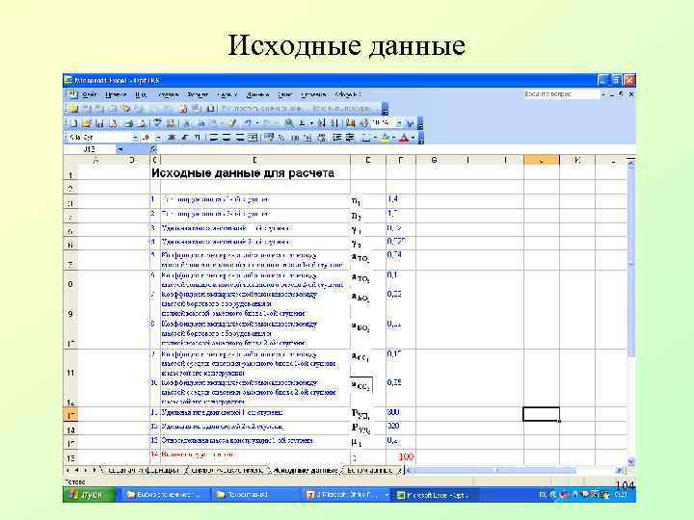Click in the Name Box field
The width and height of the screenshot is (694, 520).
[91, 149]
